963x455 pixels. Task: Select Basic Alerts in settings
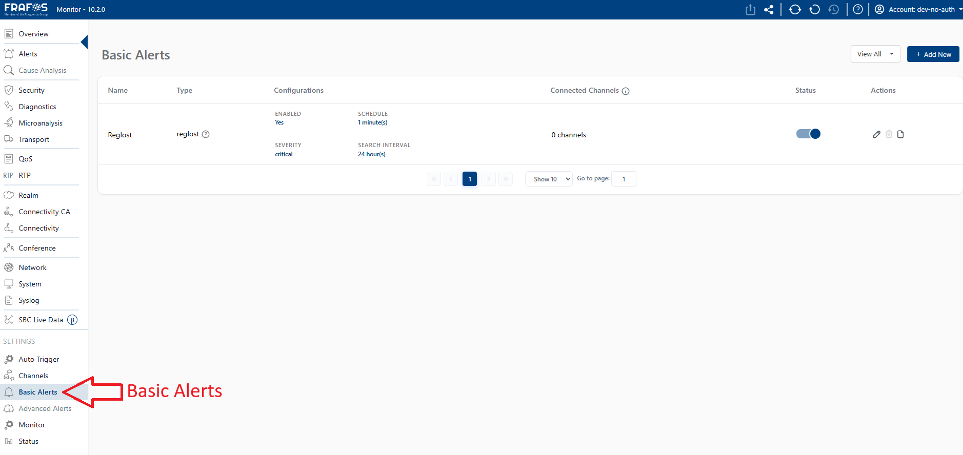point(38,392)
